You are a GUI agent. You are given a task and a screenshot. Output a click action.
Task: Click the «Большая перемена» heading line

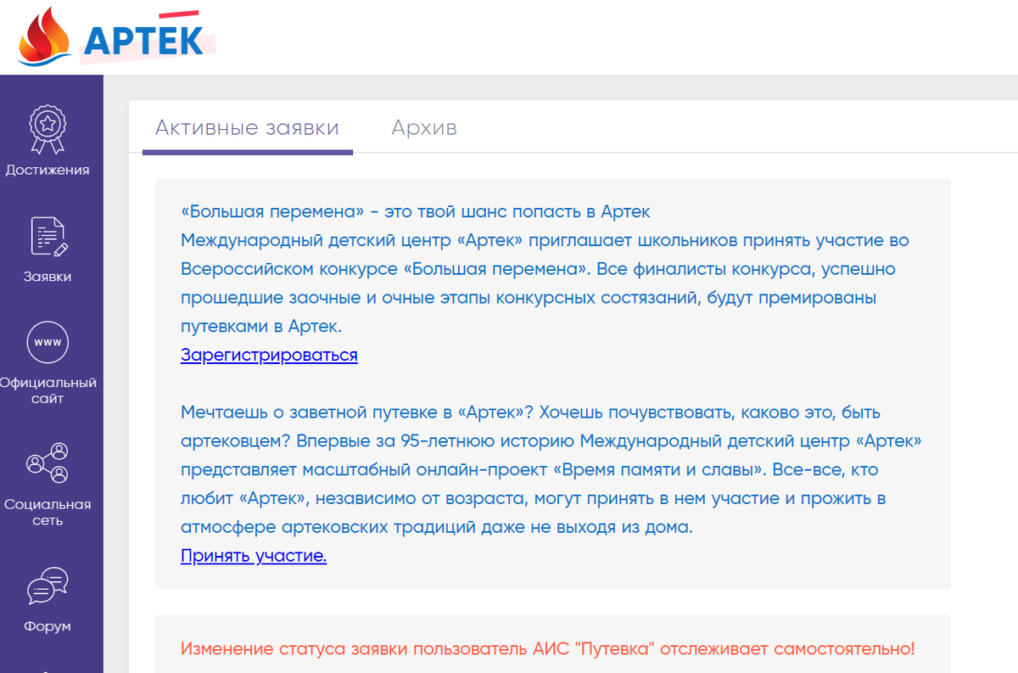(x=416, y=211)
